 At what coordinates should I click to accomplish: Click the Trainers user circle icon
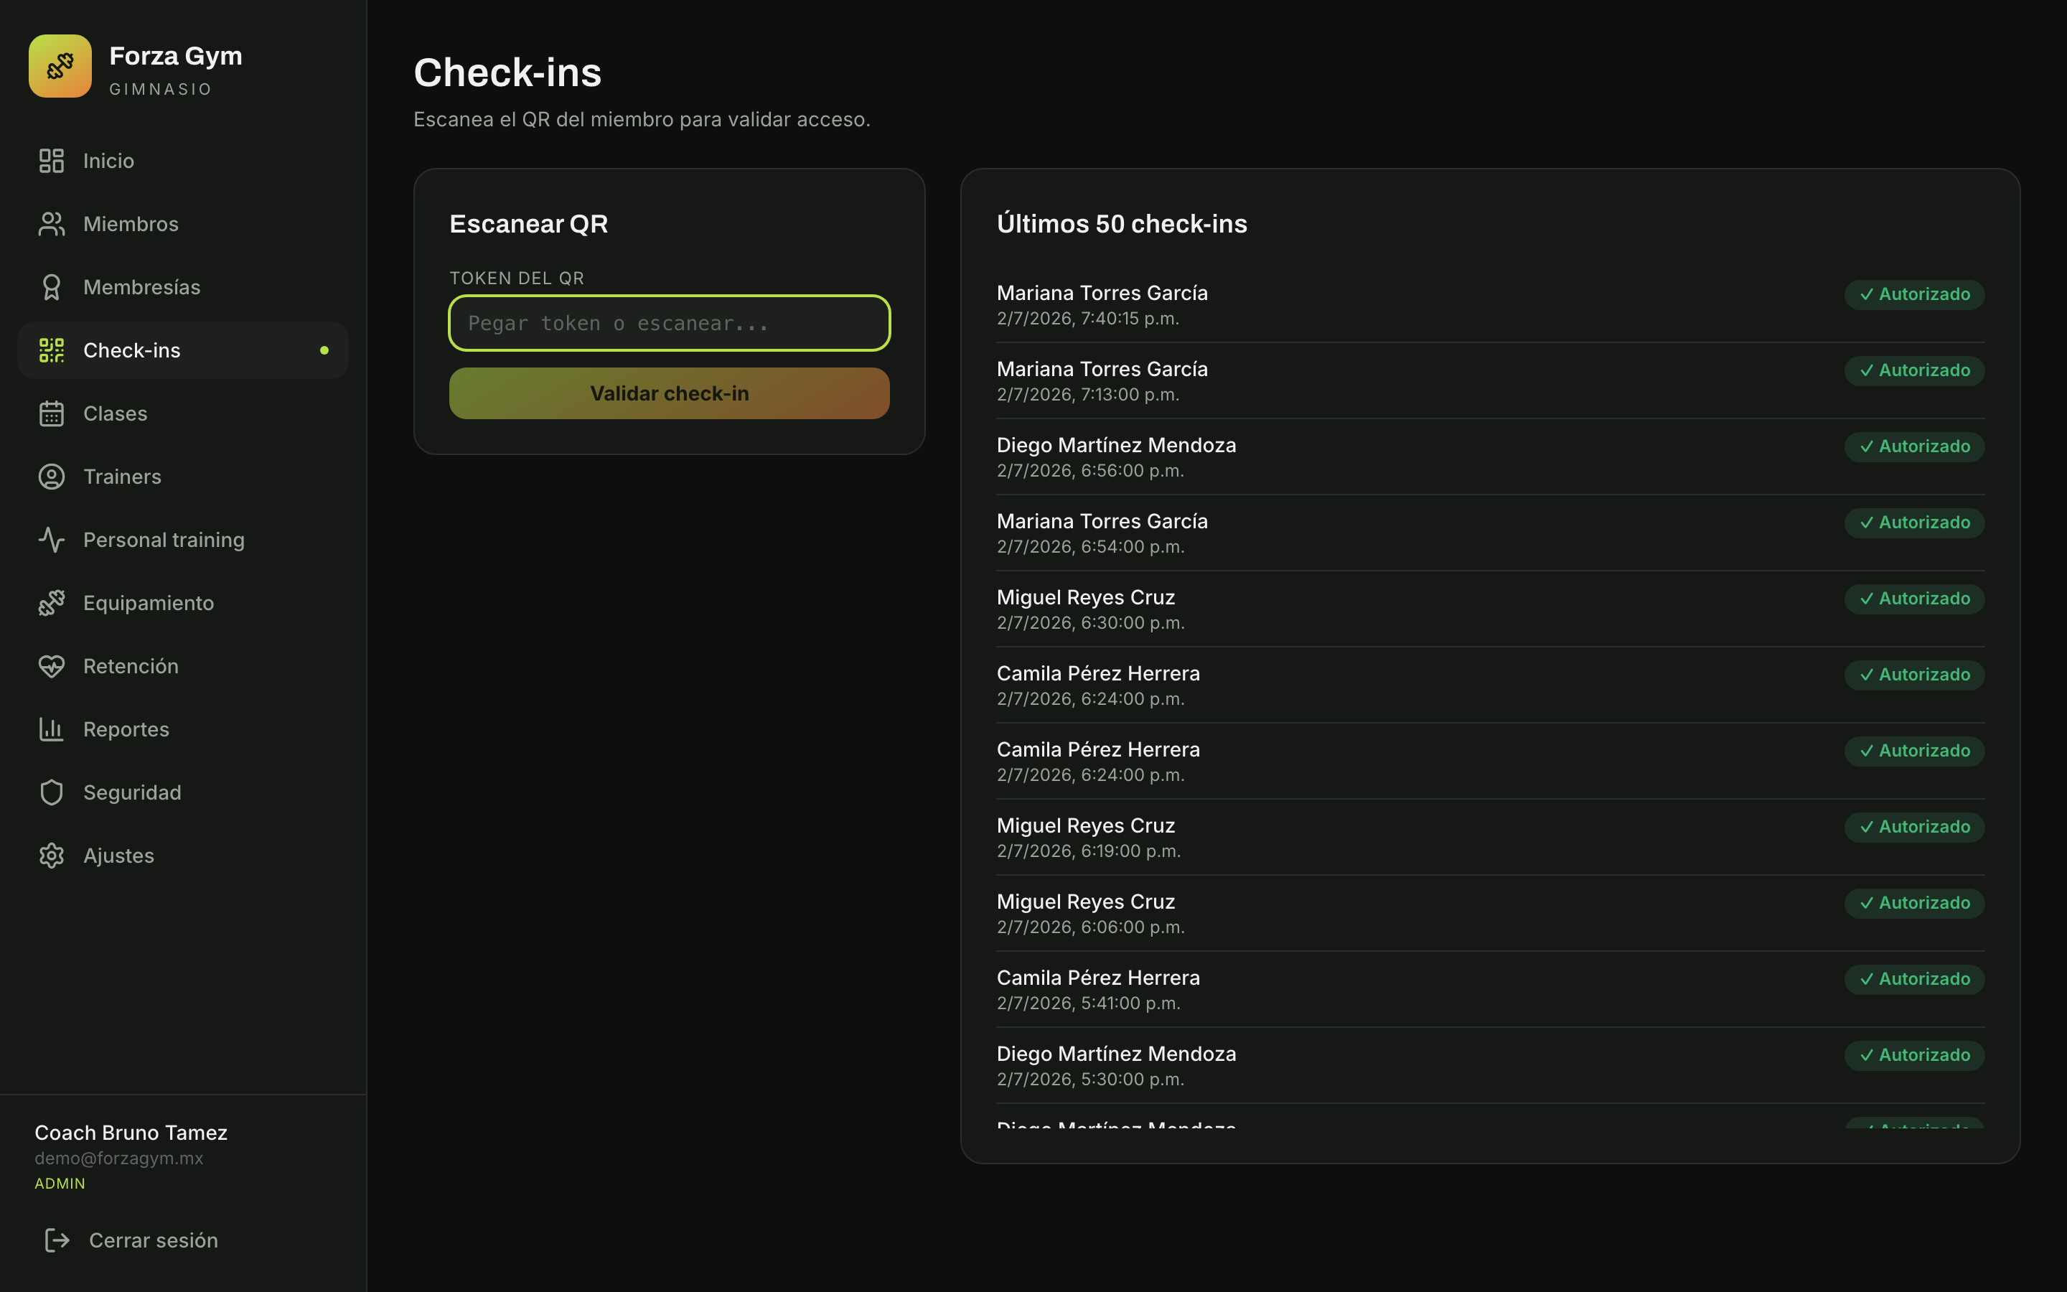click(51, 477)
